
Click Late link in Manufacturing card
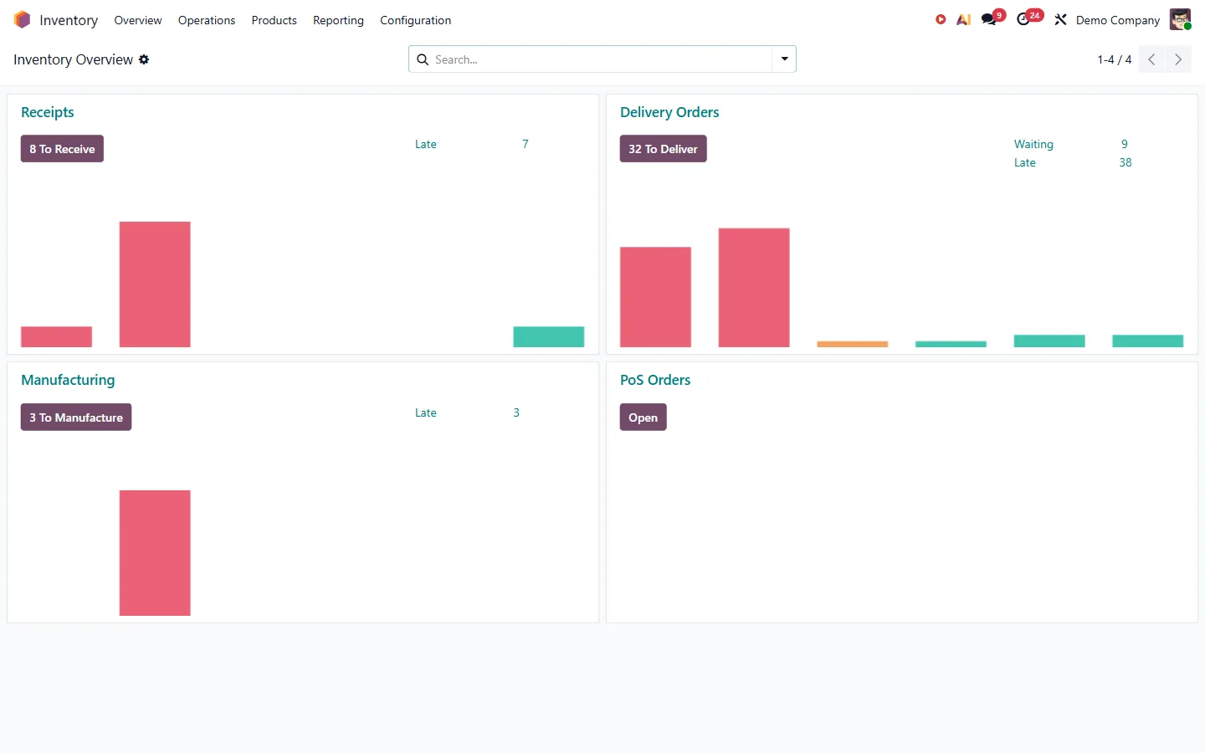coord(426,412)
